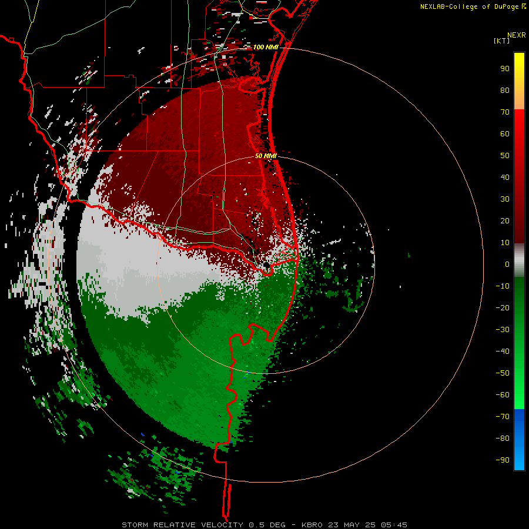529x529 pixels.
Task: Click the black radar site marker at center
Action: point(267,266)
